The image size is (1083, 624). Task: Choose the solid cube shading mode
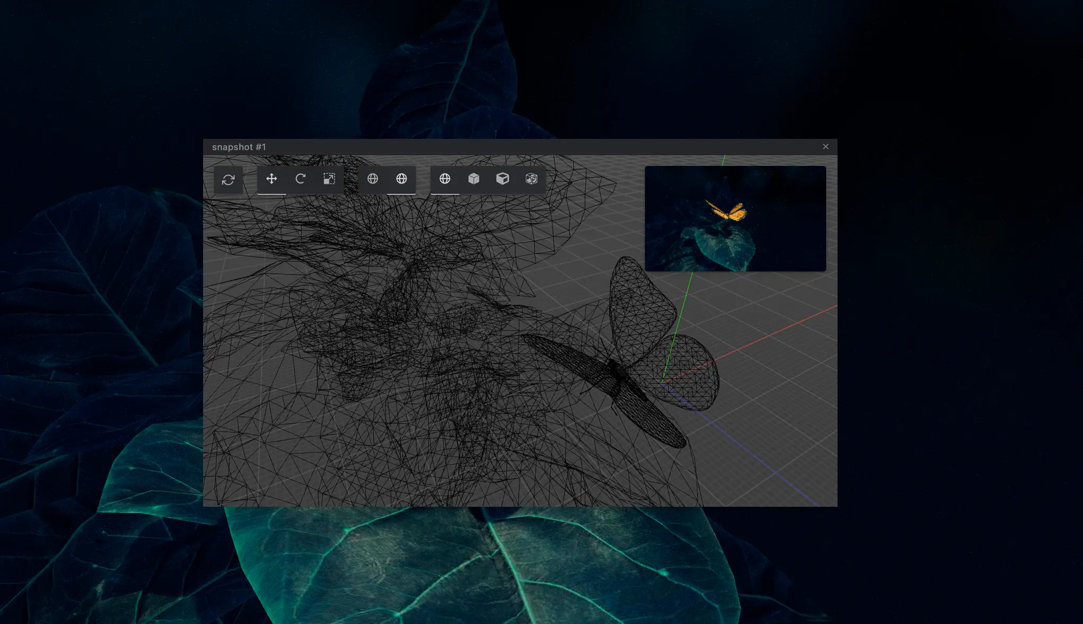[x=473, y=179]
